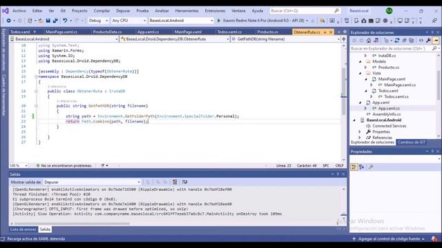Switch to the ProductoData.cs tab

pyautogui.click(x=107, y=32)
